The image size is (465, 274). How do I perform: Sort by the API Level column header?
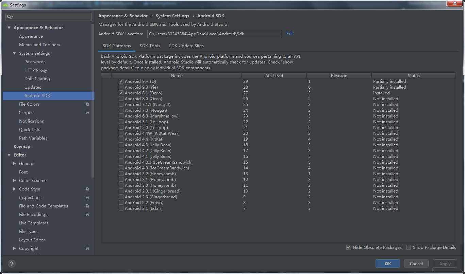point(274,76)
